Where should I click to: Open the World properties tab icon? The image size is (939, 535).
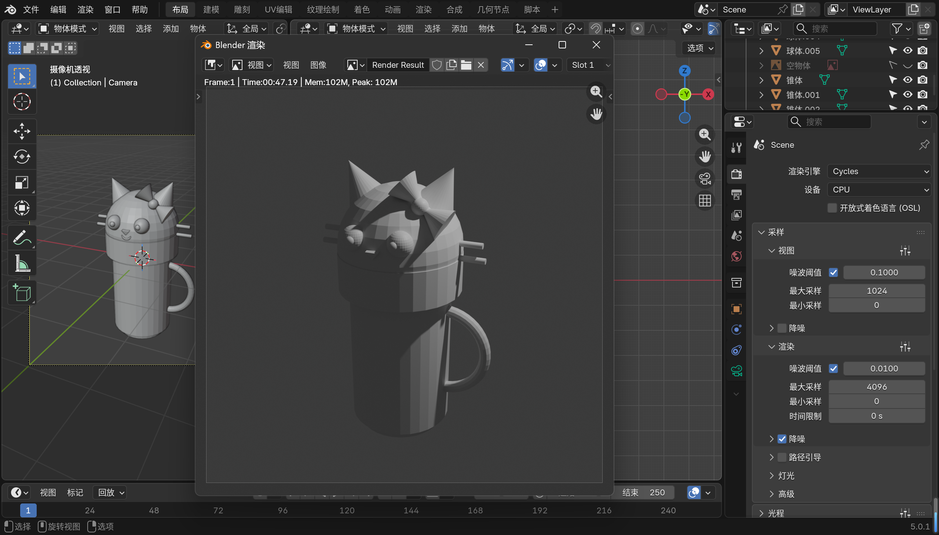tap(737, 256)
